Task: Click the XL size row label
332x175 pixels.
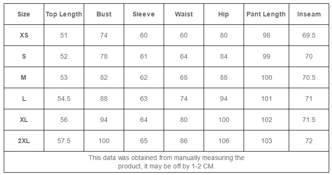Action: coord(24,120)
